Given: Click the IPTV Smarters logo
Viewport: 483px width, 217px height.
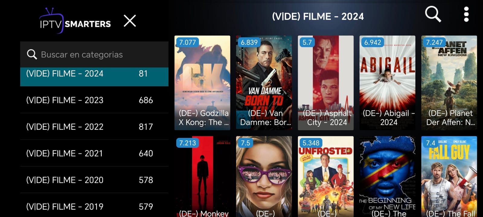Looking at the screenshot, I should pos(75,21).
